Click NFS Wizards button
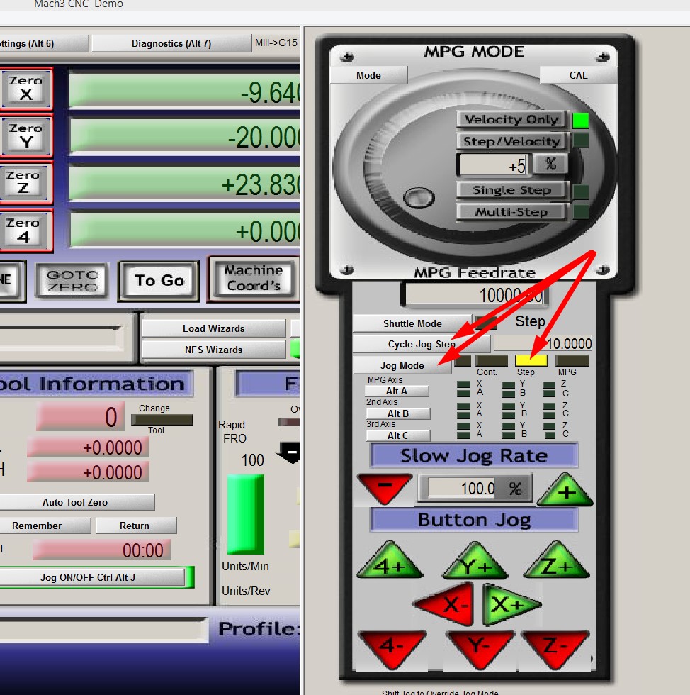This screenshot has width=690, height=695. coord(213,350)
